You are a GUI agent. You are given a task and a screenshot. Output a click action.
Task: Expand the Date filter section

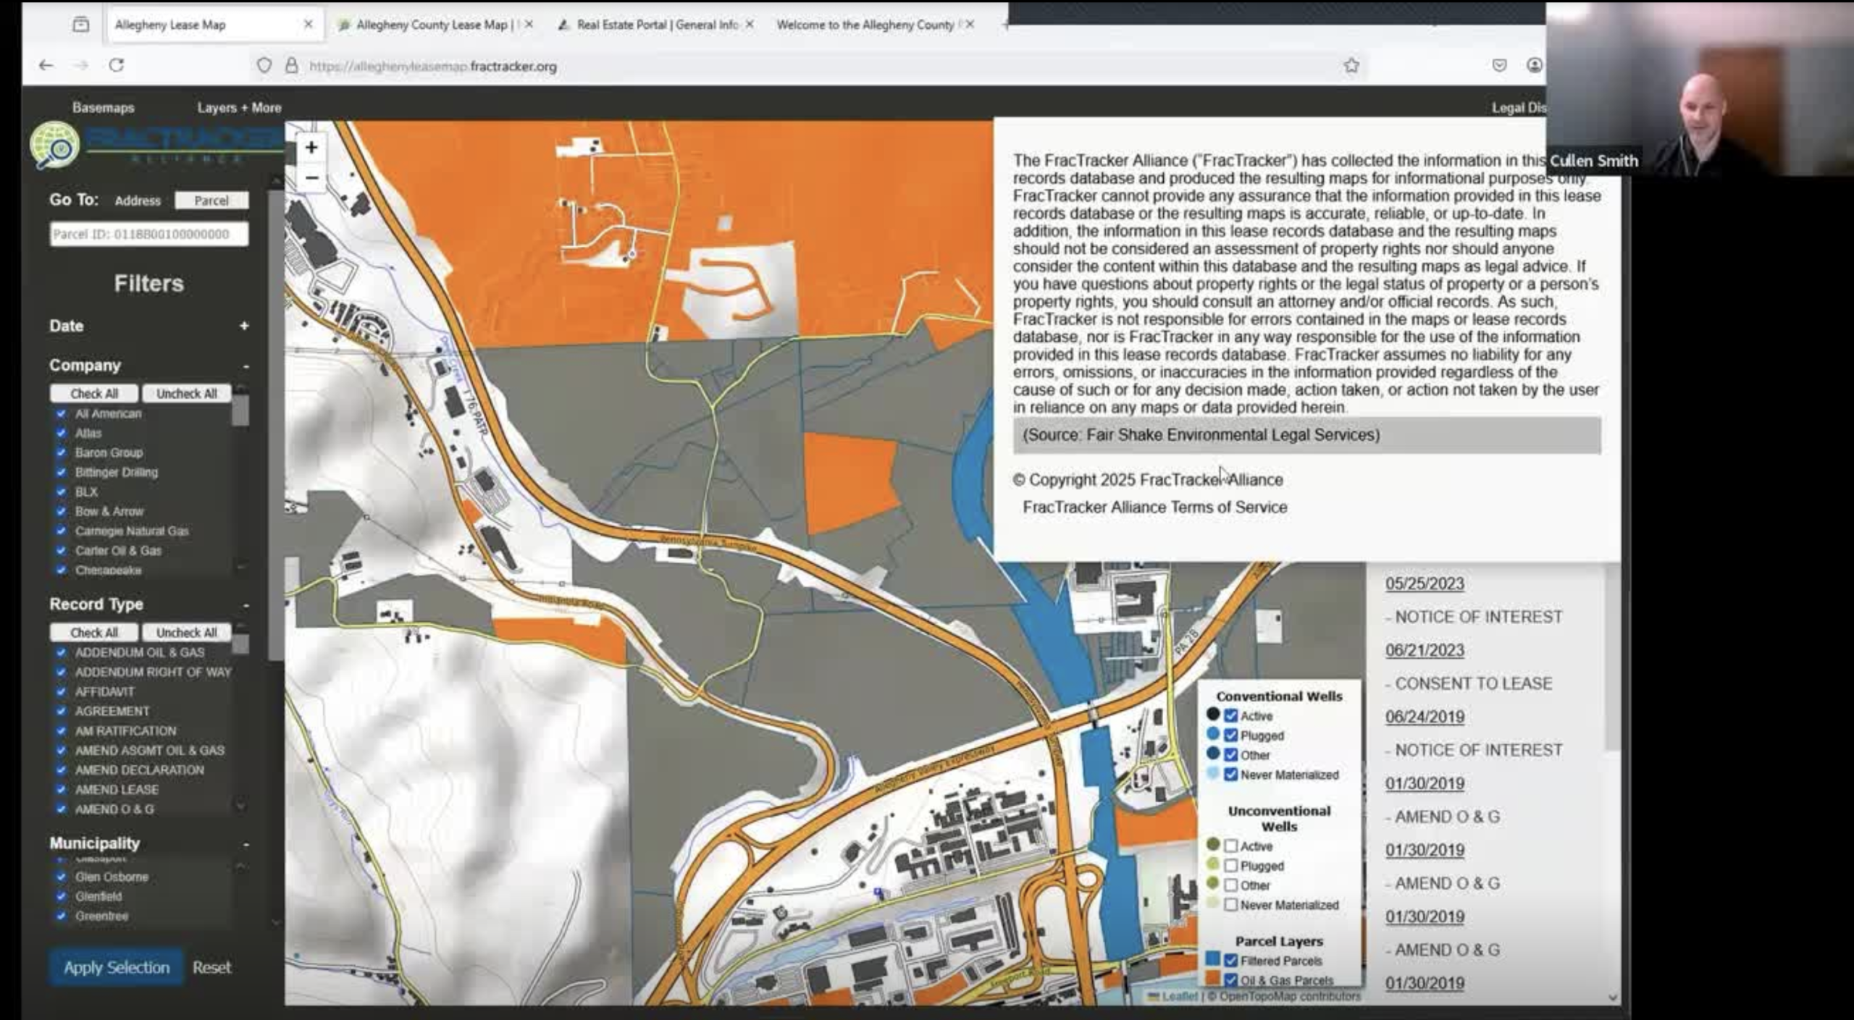(x=244, y=326)
